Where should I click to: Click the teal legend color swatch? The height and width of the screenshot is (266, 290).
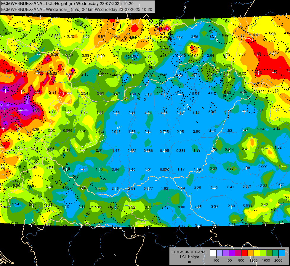[x=275, y=253]
